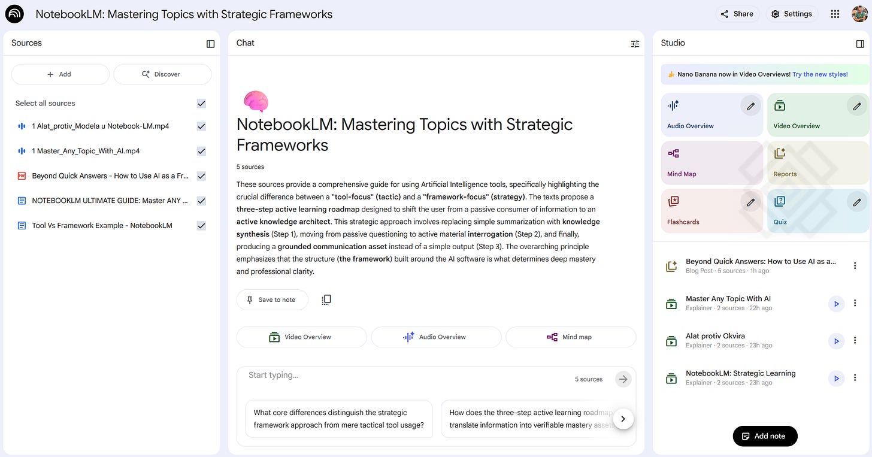The width and height of the screenshot is (872, 457).
Task: Open the Google apps grid
Action: tap(835, 14)
